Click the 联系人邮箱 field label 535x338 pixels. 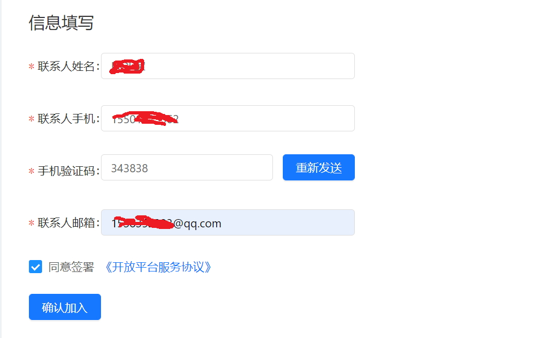pos(68,223)
